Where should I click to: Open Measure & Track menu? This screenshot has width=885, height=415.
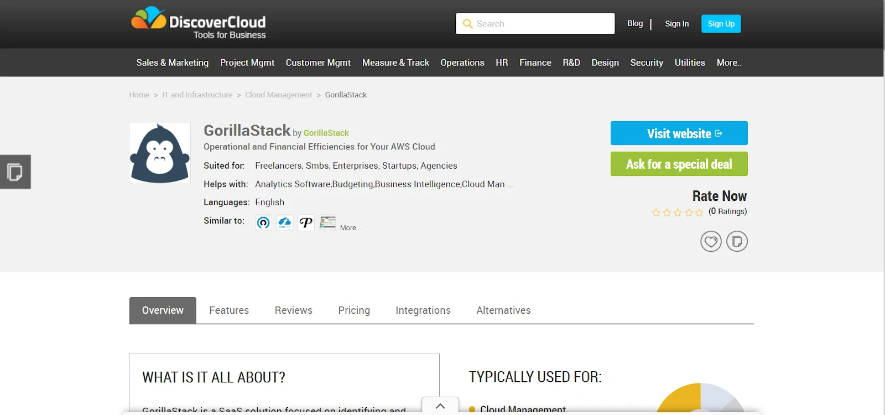click(x=395, y=63)
